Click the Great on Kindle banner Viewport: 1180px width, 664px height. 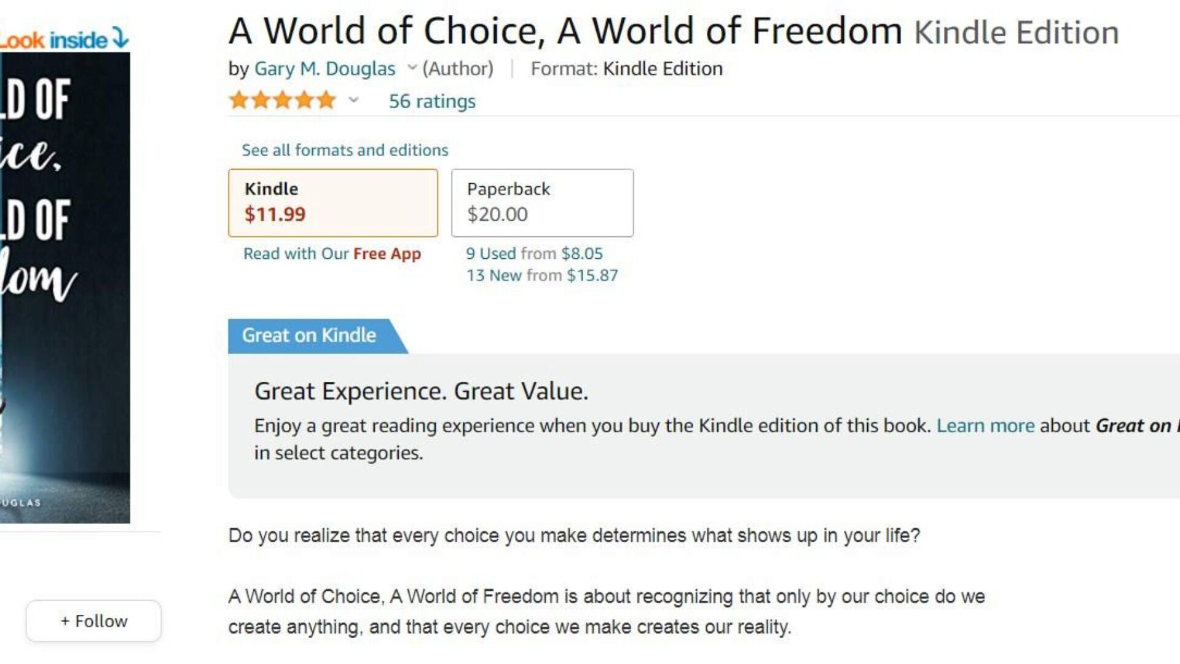pos(309,335)
